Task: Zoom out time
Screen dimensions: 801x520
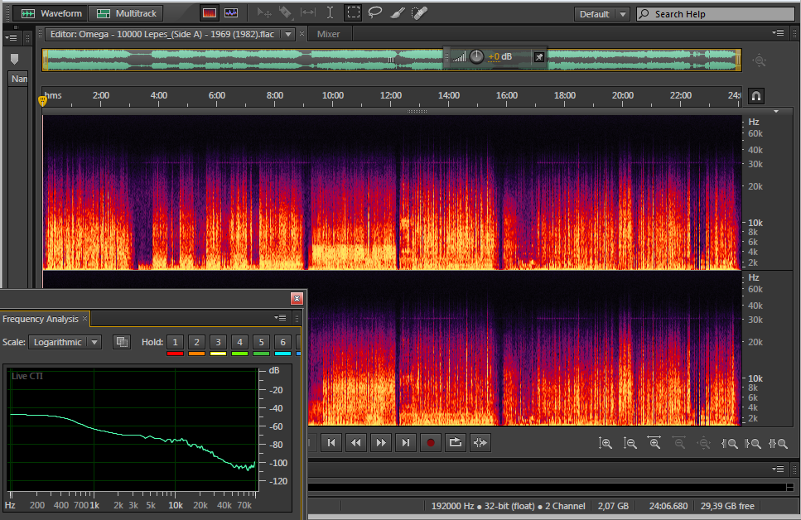Action: [679, 443]
